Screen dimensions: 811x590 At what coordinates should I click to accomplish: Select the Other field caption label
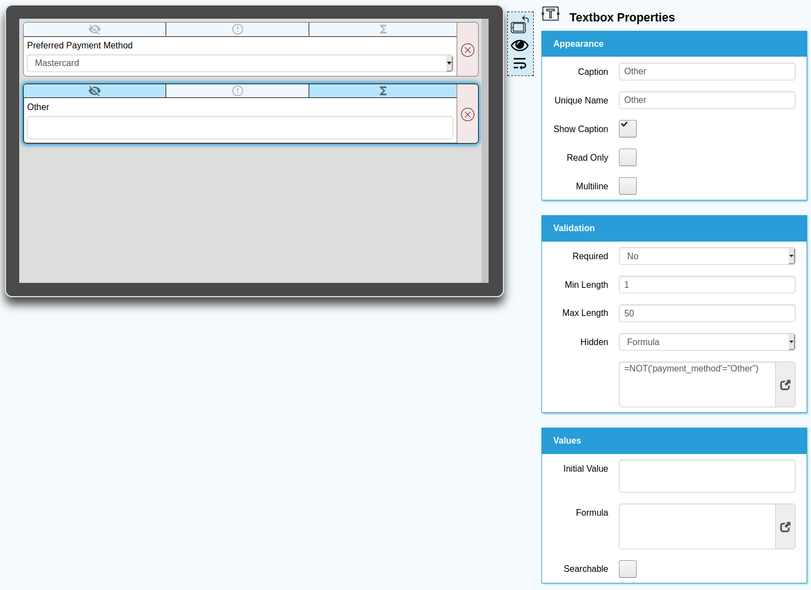38,107
